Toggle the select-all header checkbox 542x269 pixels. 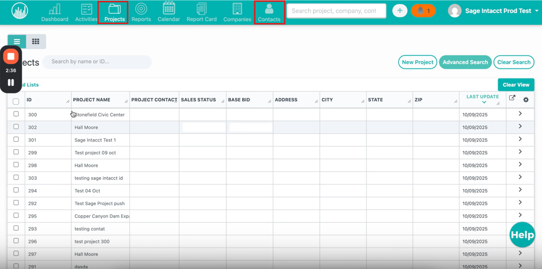coord(16,101)
